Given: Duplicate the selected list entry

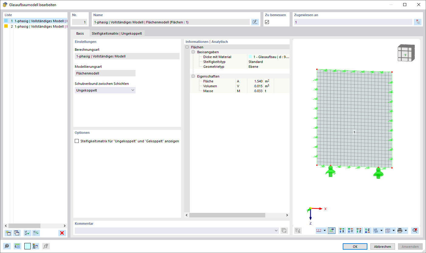Looking at the screenshot, I should pyautogui.click(x=17, y=233).
